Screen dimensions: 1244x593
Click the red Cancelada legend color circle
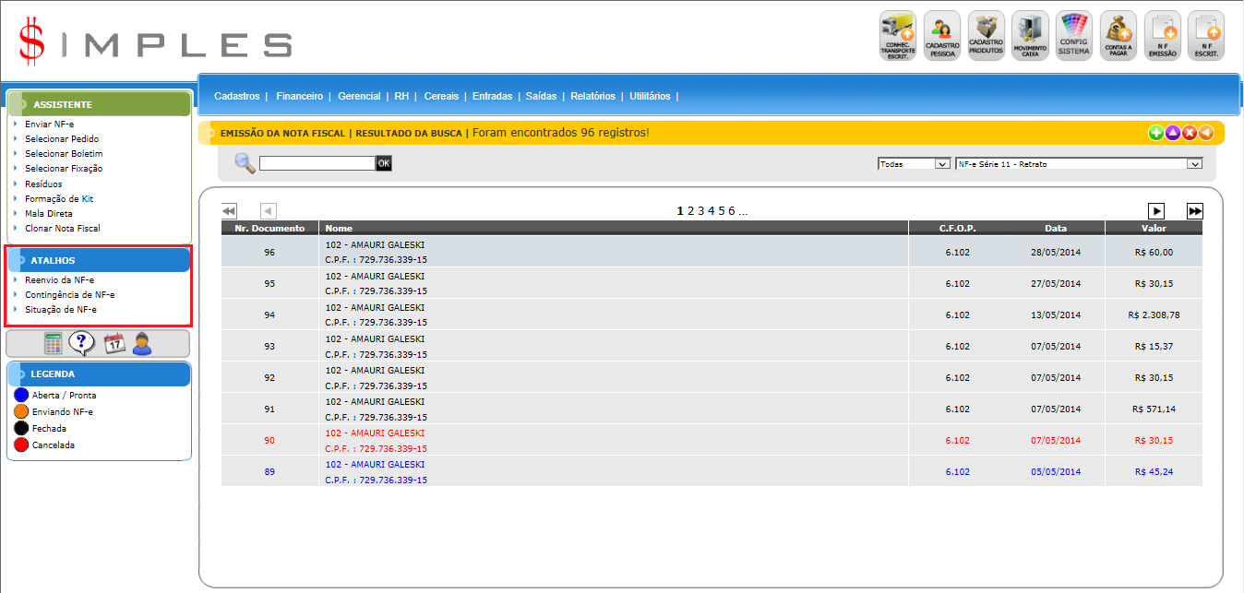tap(22, 445)
